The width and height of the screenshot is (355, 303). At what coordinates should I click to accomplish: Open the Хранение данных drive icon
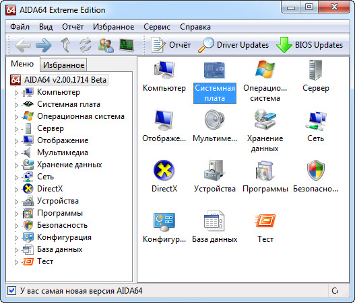click(265, 120)
